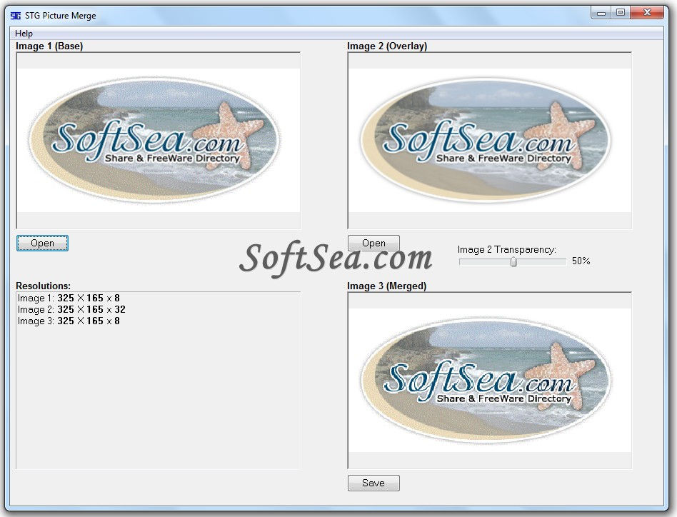Click the 'Image 2 (Overlay)' label
This screenshot has width=677, height=517.
387,46
